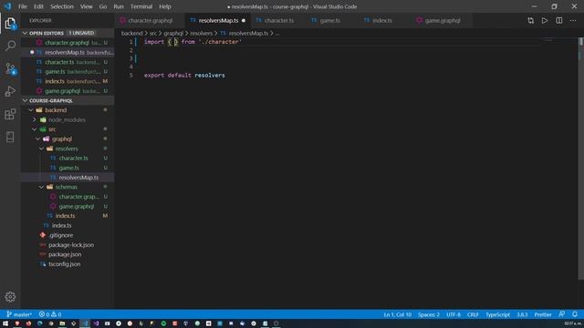
Task: Open the Run and Debug view
Action: coord(10,91)
